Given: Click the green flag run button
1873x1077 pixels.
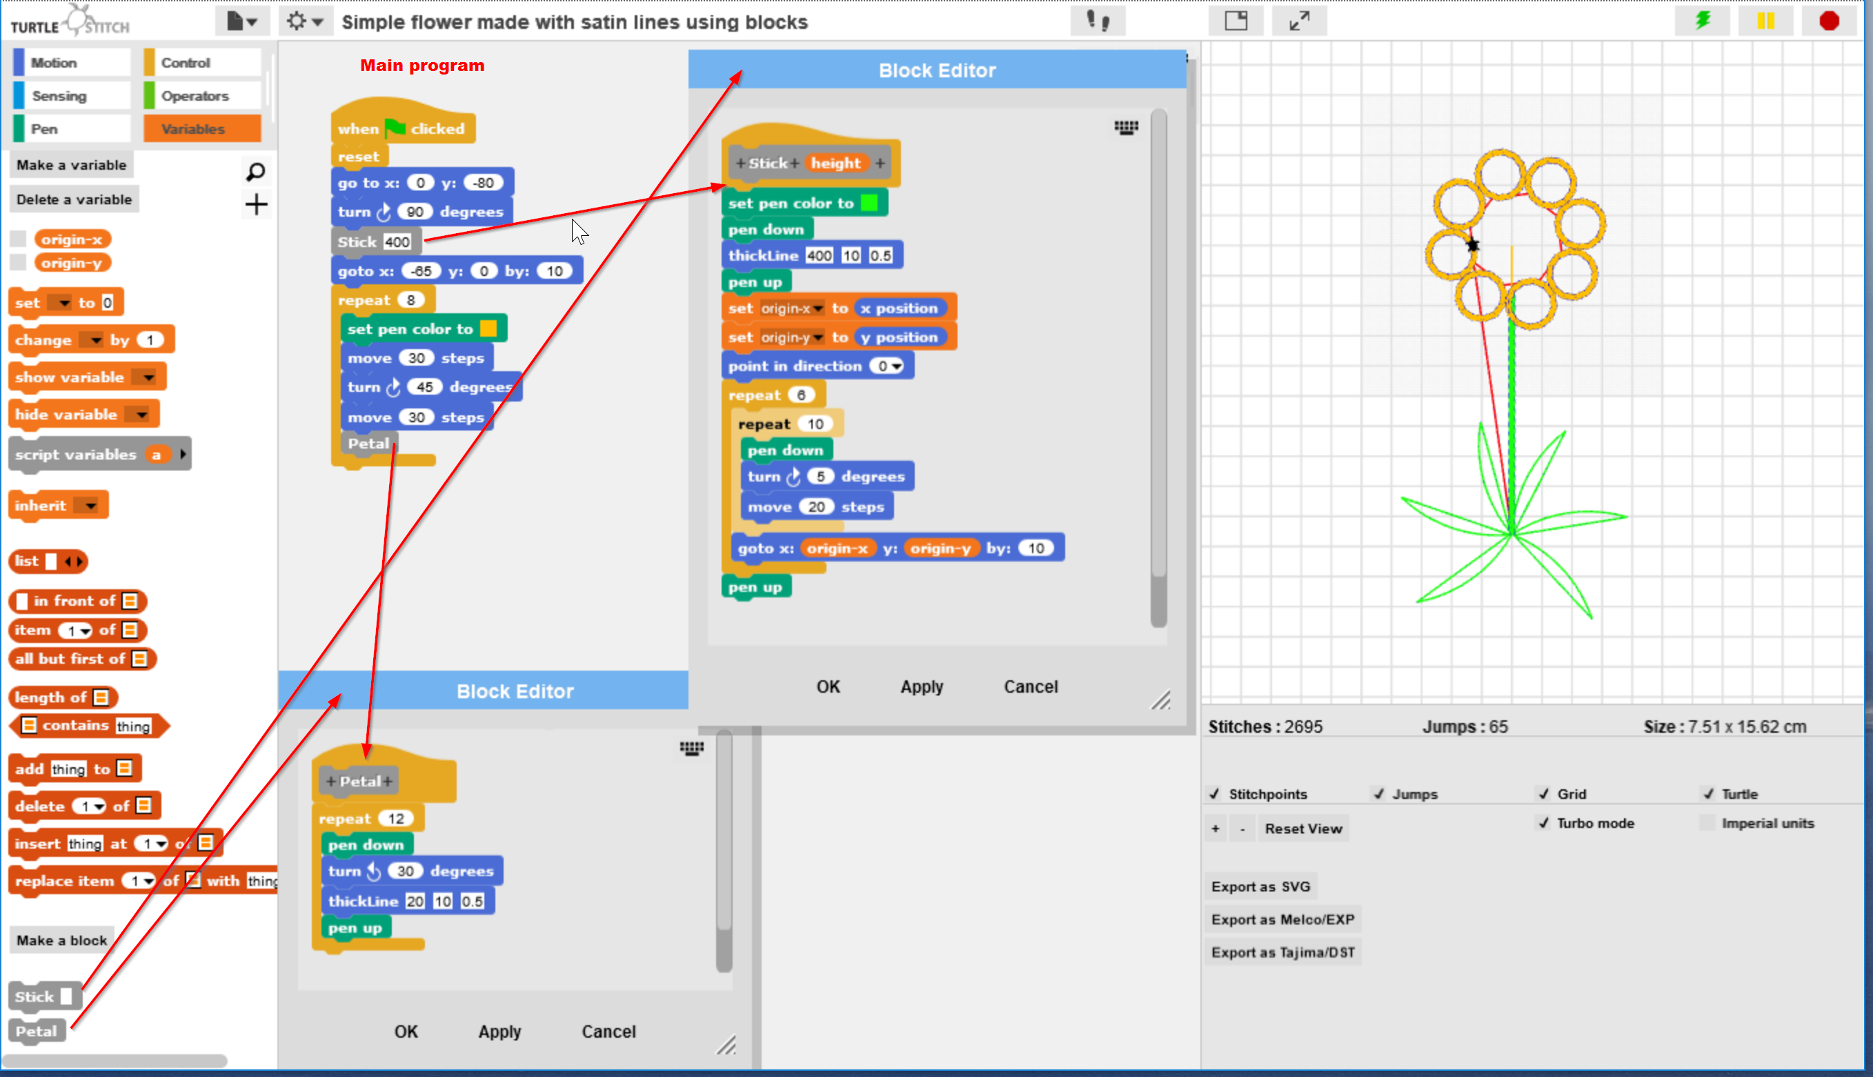Looking at the screenshot, I should 1703,20.
